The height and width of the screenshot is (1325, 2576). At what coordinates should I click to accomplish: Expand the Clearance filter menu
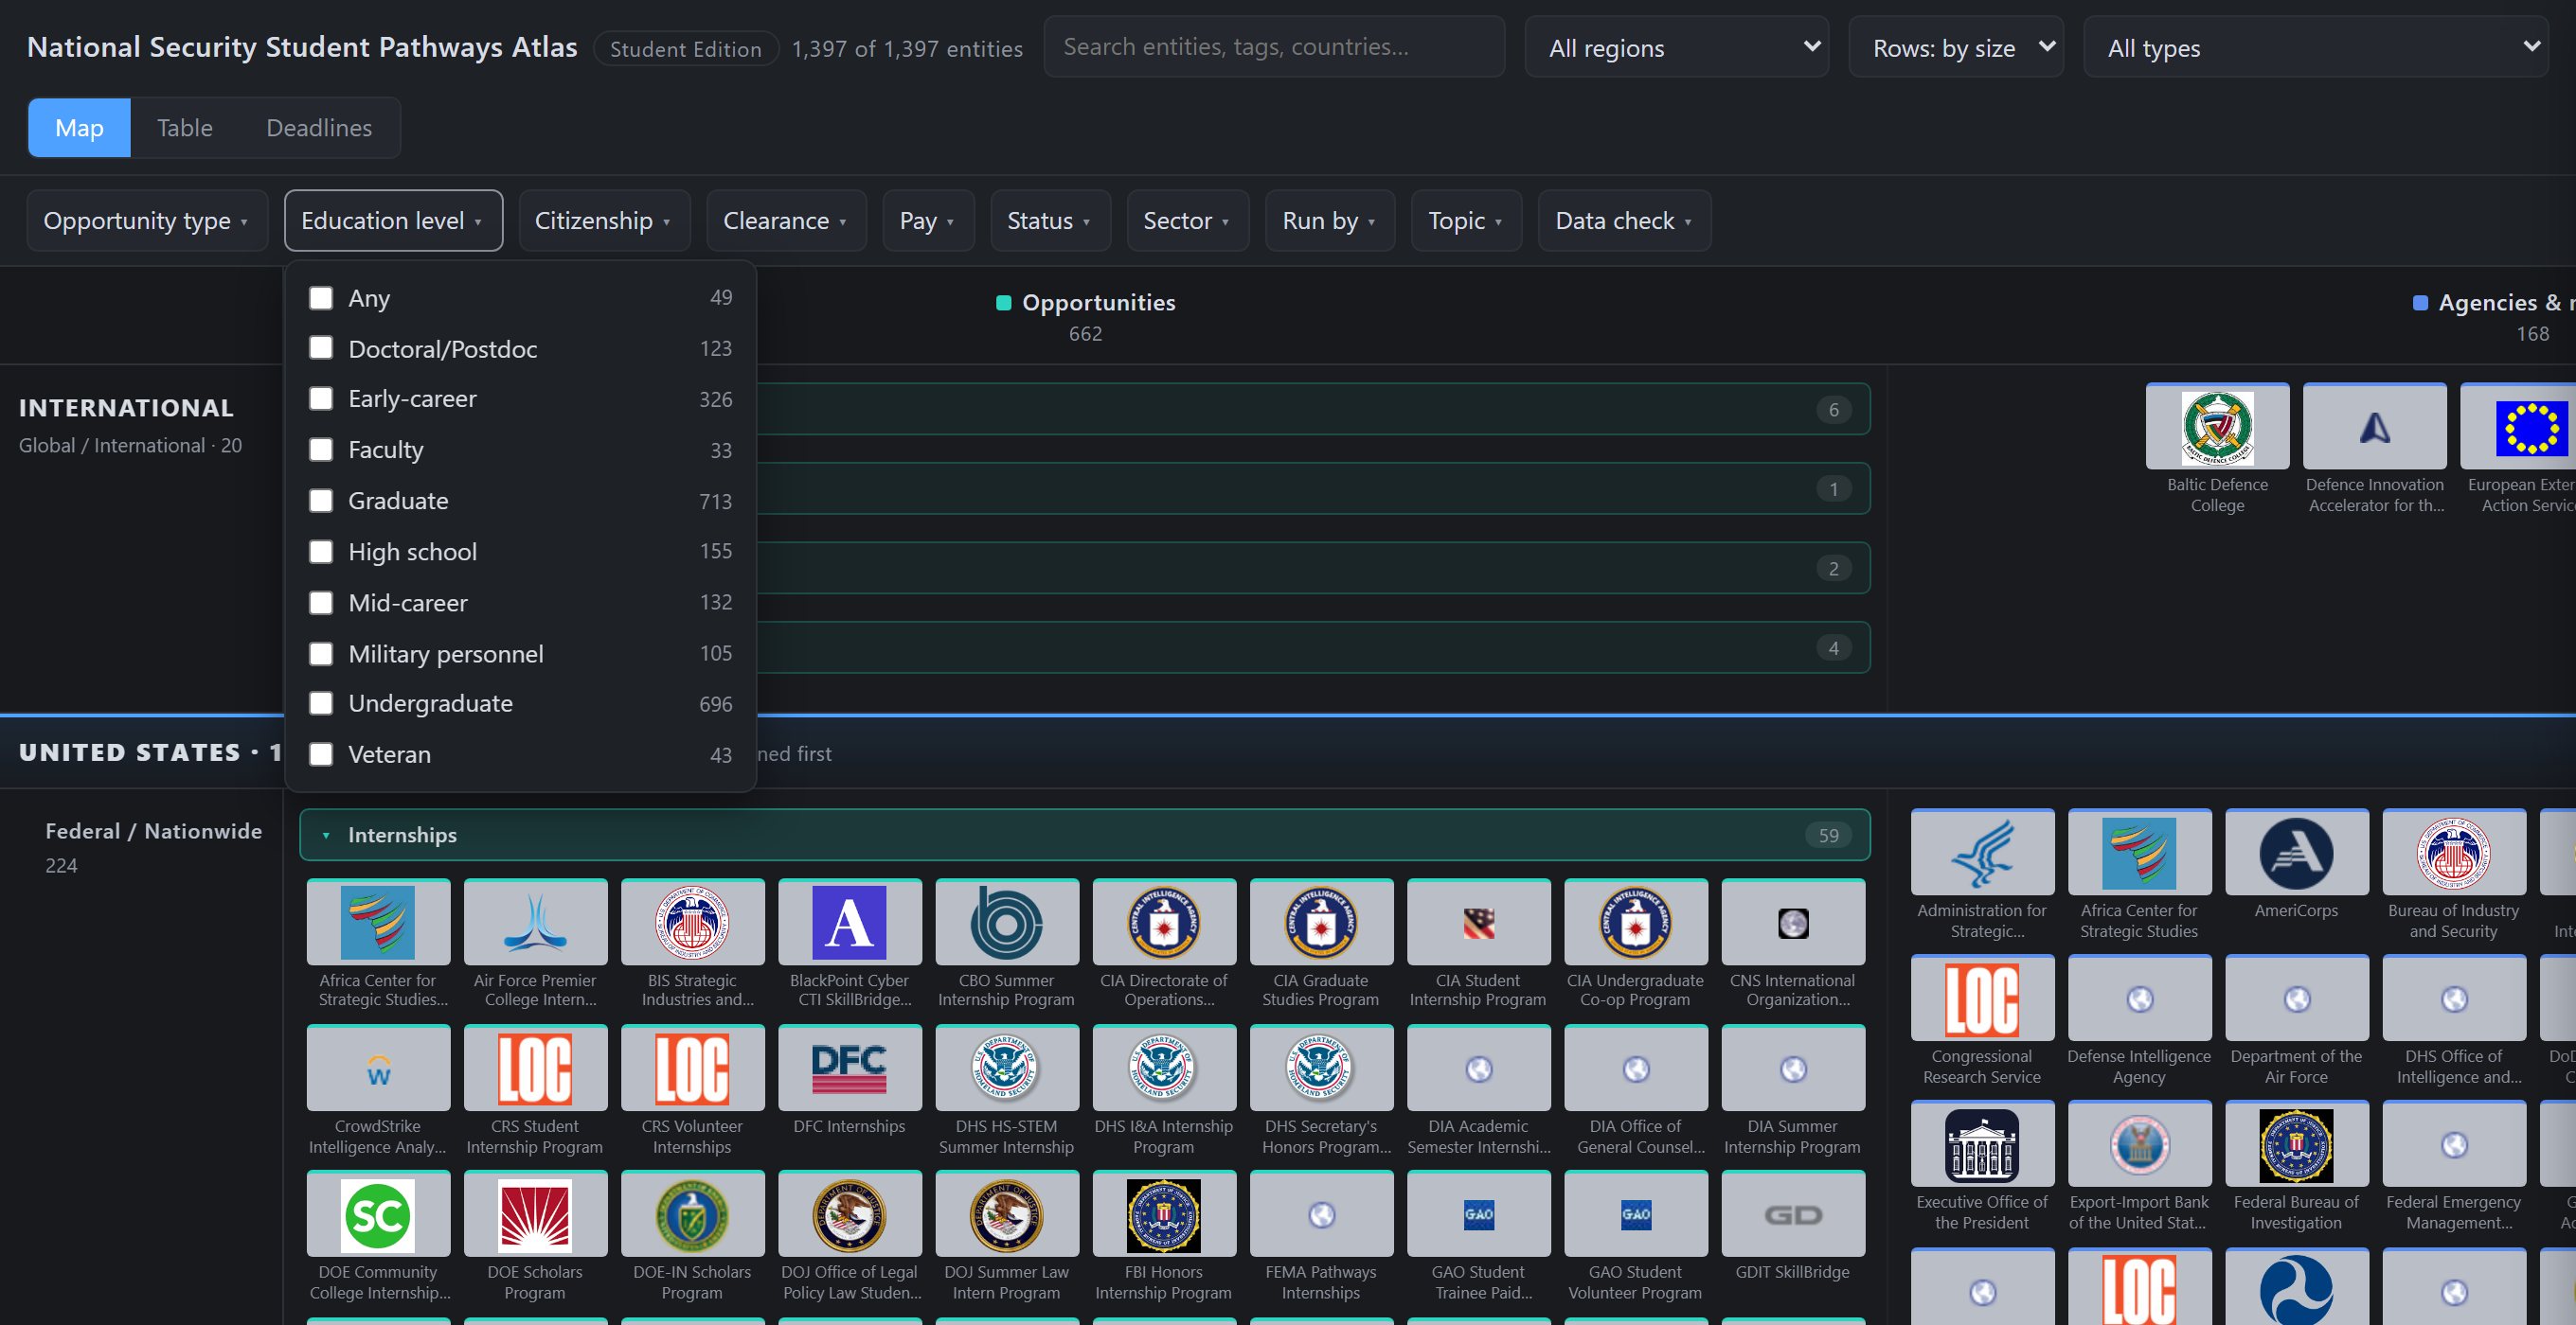(786, 221)
